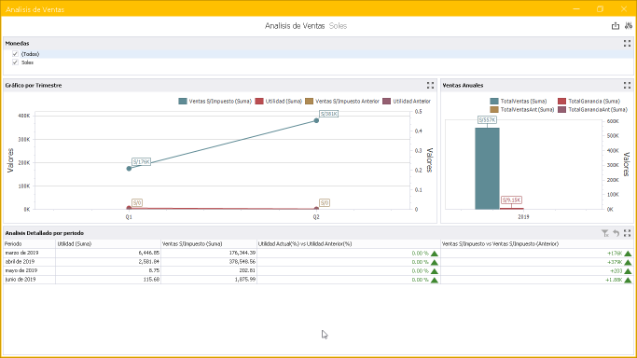Click TotalVentas (Suma) legend swatch
The height and width of the screenshot is (358, 637).
pos(494,101)
